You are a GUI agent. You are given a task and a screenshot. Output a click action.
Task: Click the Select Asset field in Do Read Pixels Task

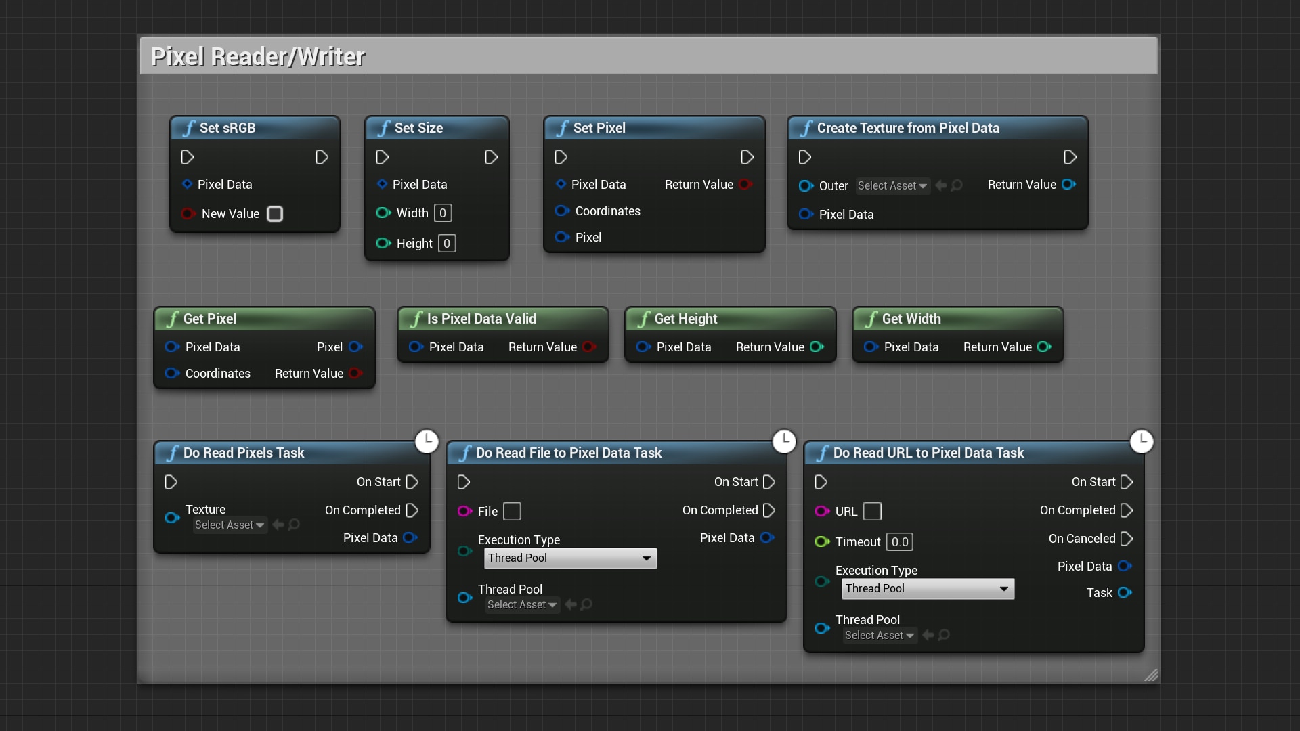coord(227,524)
